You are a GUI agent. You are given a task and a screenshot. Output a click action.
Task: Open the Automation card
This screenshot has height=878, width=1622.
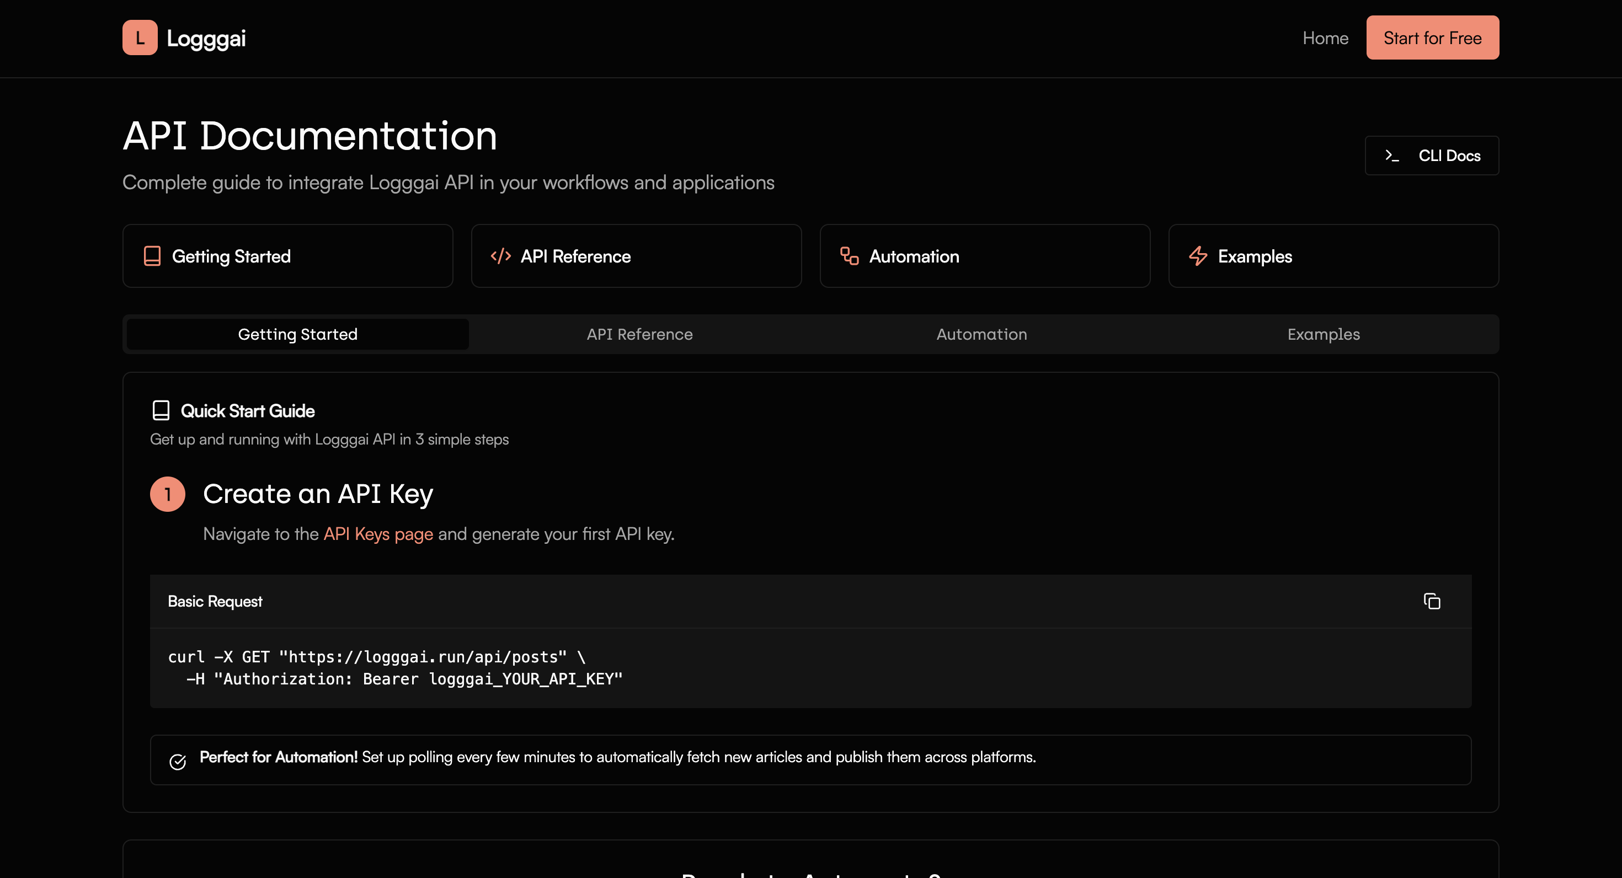pos(985,256)
